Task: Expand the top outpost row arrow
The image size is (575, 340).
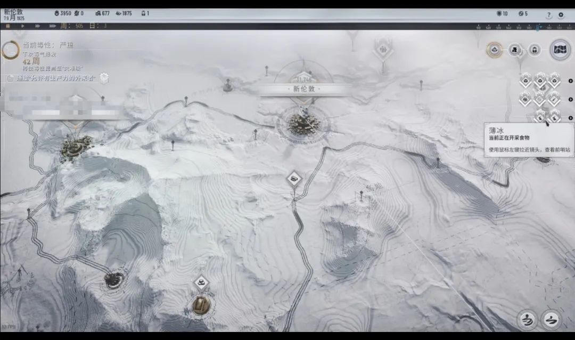Action: pyautogui.click(x=570, y=81)
